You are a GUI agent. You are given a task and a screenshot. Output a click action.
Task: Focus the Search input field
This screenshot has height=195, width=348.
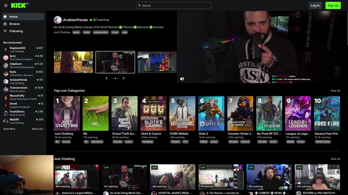click(174, 5)
